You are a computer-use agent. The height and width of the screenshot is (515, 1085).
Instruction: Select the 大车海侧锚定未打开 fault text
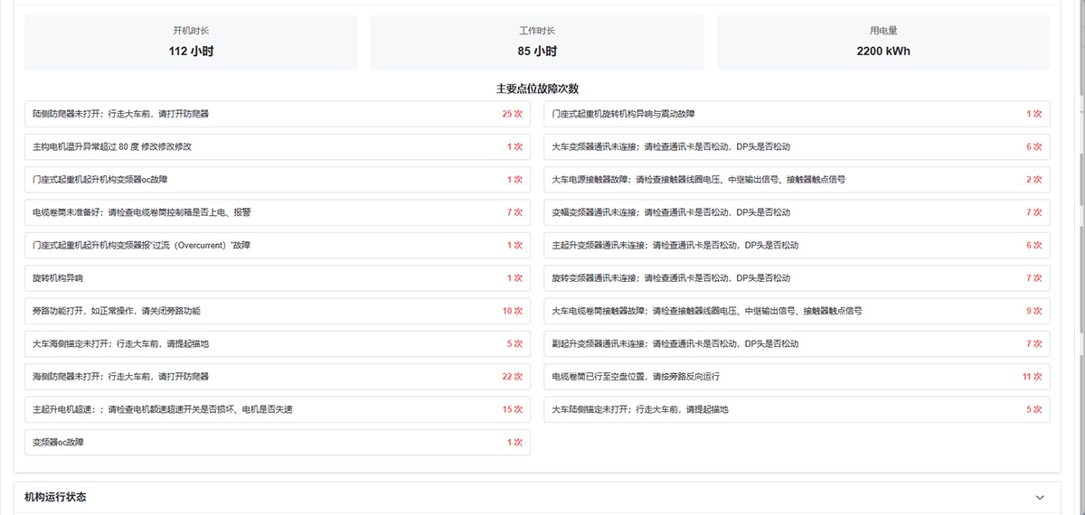coord(121,344)
